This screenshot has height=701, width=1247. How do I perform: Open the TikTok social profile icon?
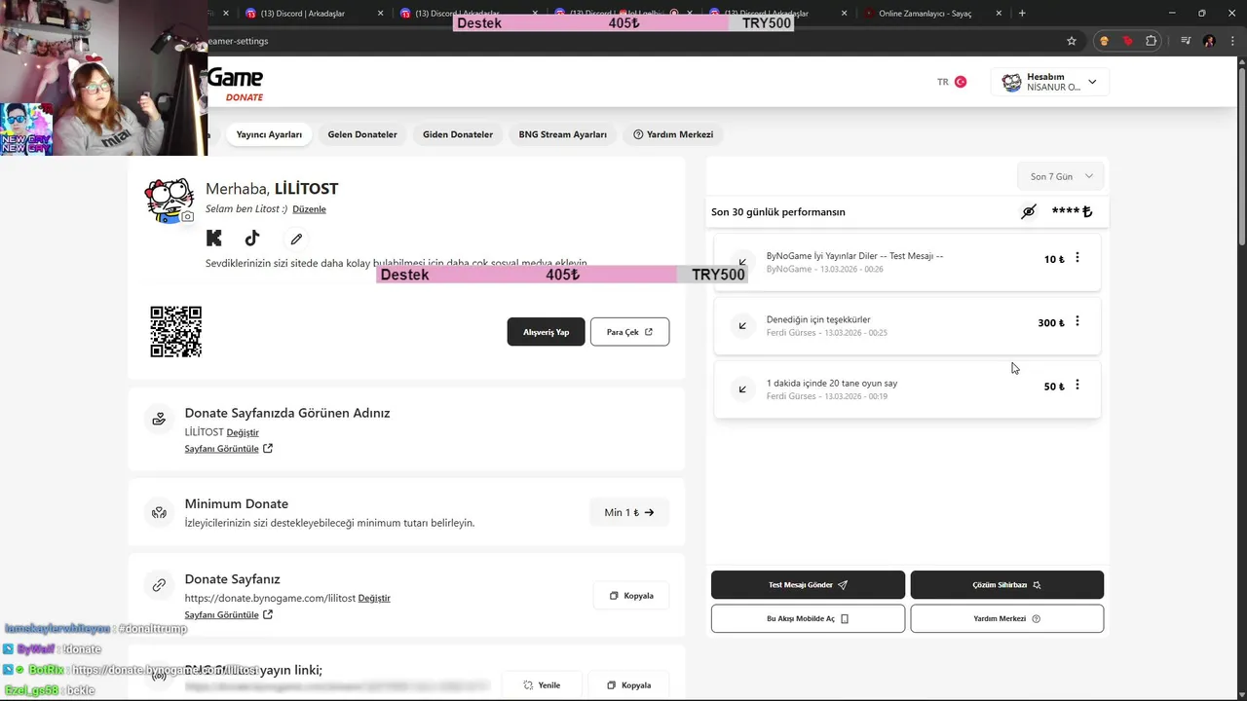(x=252, y=238)
